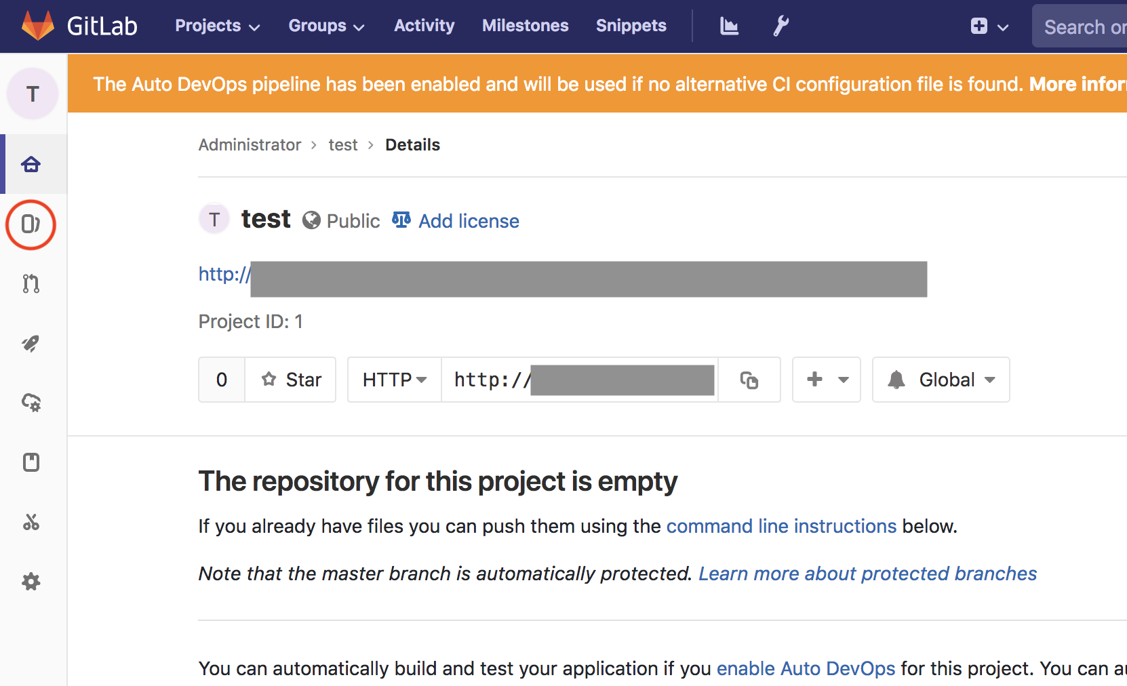This screenshot has width=1127, height=686.
Task: Open Merge Requests sidebar icon
Action: pos(31,283)
